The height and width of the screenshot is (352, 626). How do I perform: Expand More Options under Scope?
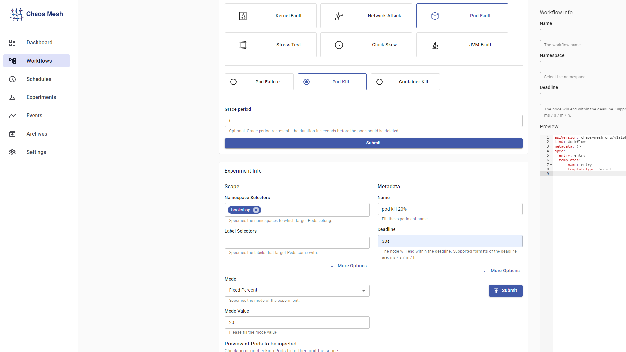[x=348, y=266]
